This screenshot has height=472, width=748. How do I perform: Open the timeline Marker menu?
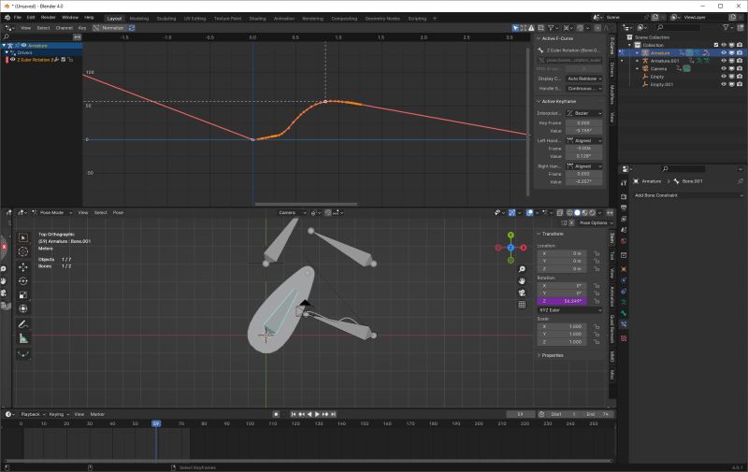pos(97,414)
